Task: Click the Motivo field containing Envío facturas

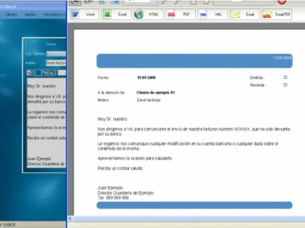Action: click(56, 63)
